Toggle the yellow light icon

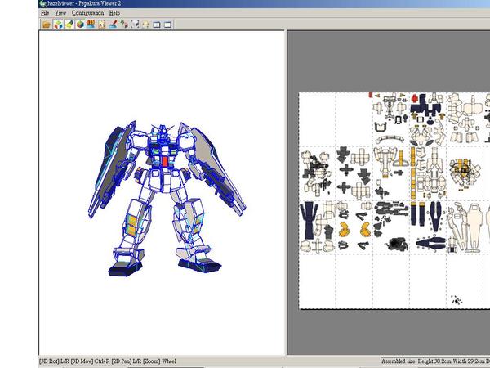[x=69, y=25]
